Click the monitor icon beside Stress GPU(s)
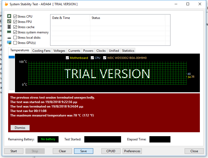The image size is (208, 158). (x=9, y=43)
